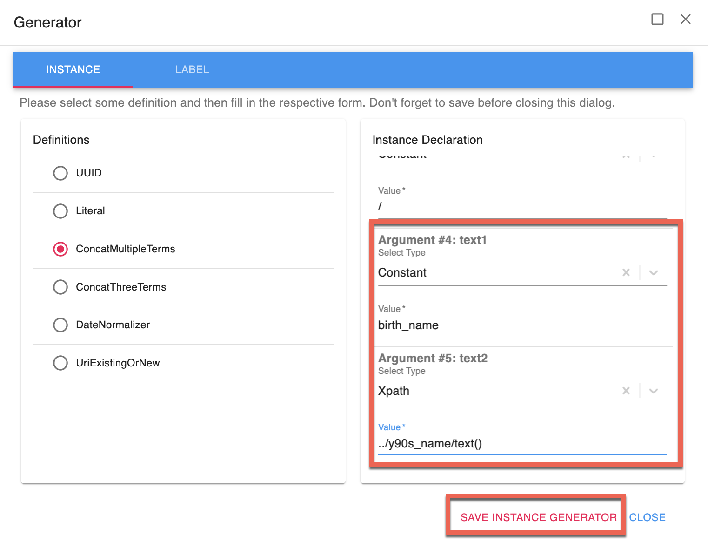Screen dimensions: 708x542
Task: Open the Constant select type combo box
Action: pos(493,272)
